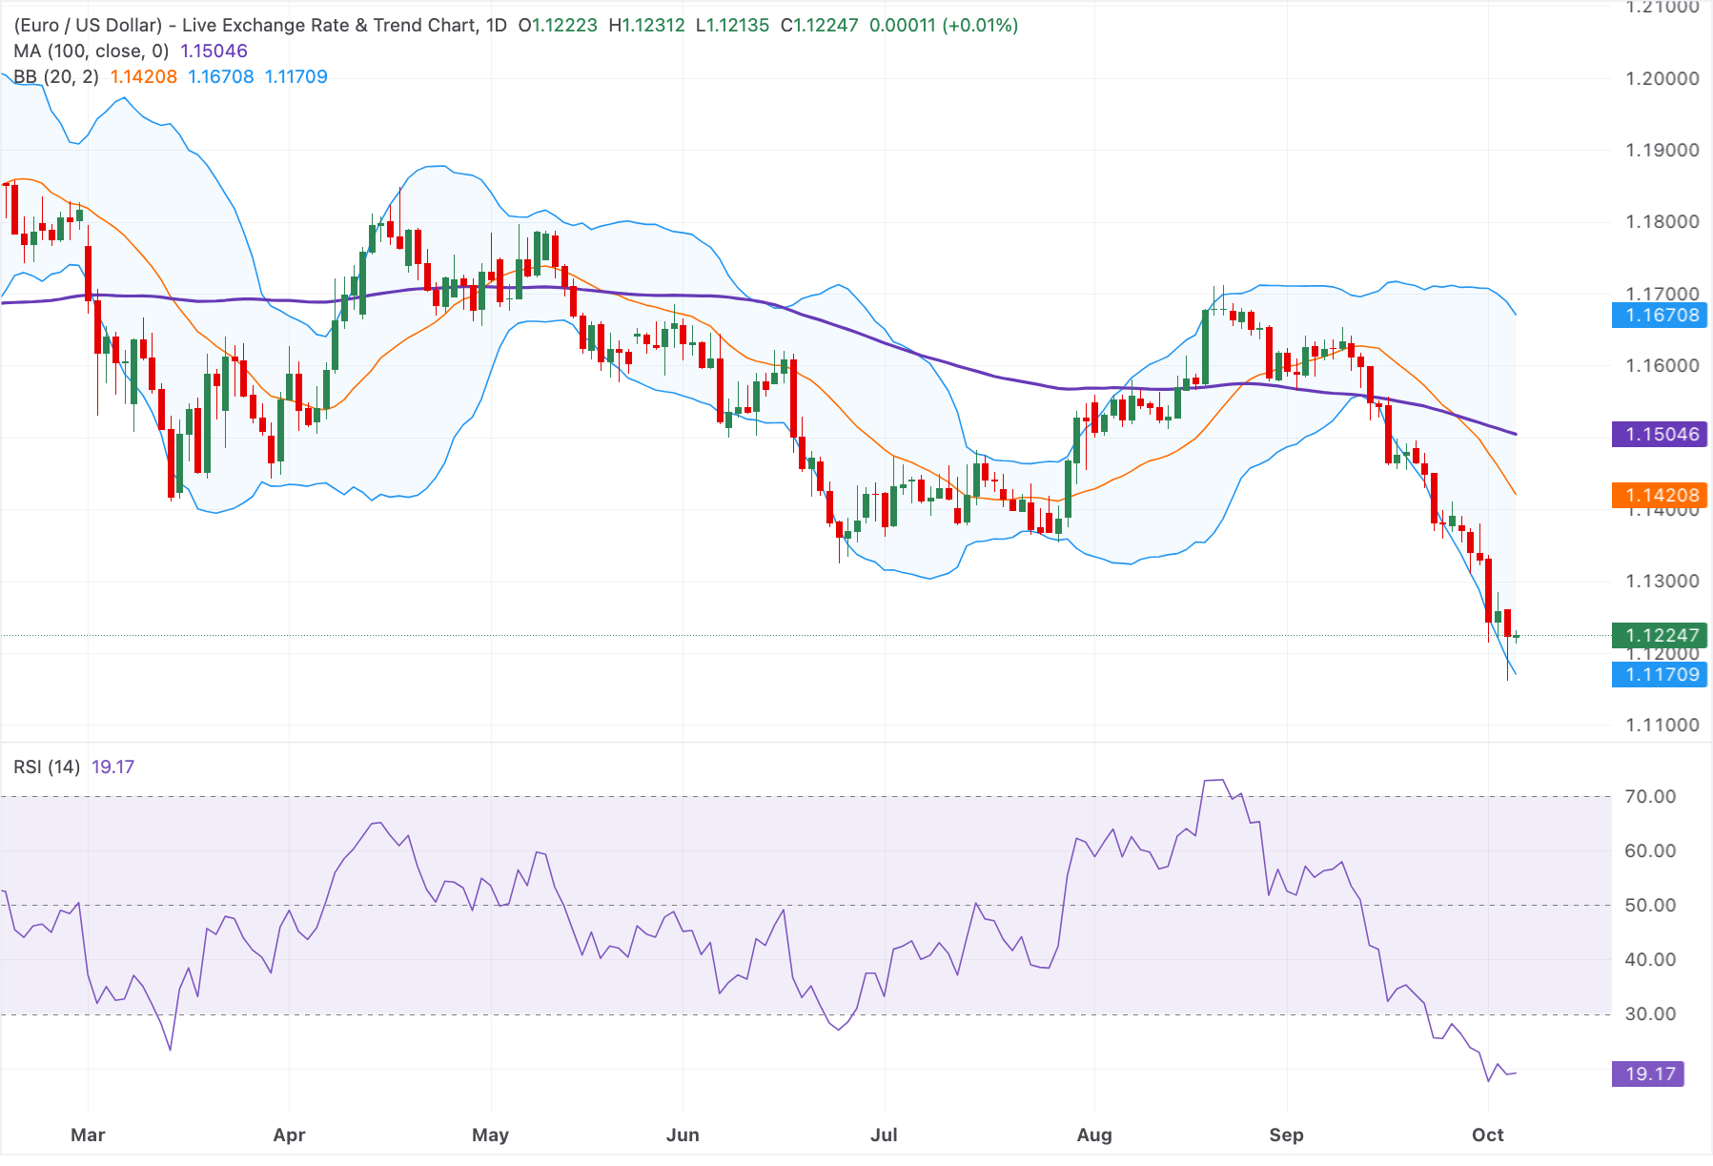Click the Sep label on time axis

pos(1286,1135)
